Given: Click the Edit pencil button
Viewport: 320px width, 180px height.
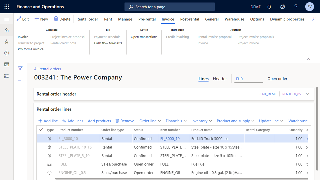Looking at the screenshot, I should click(23, 19).
